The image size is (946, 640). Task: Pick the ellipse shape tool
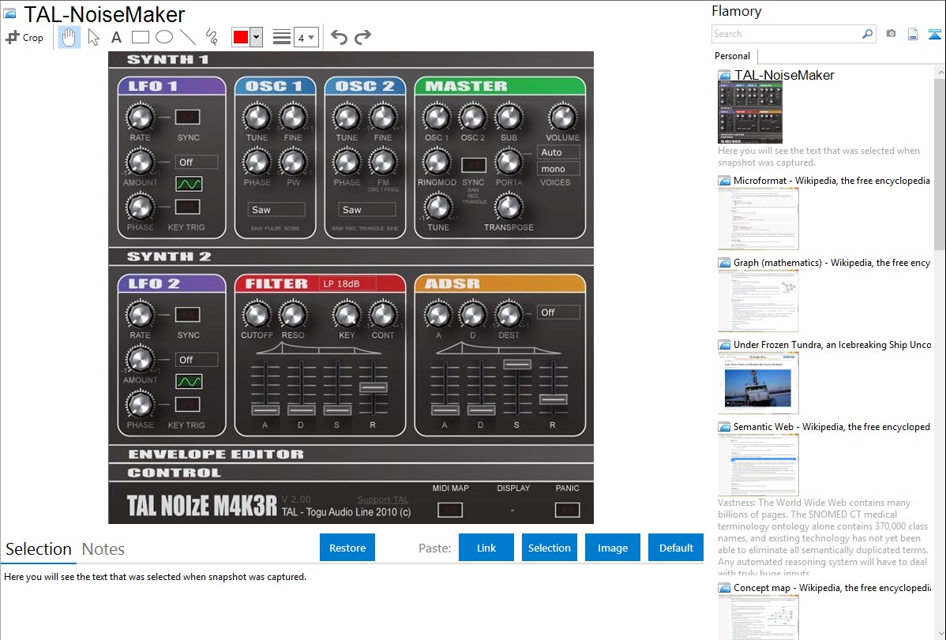(164, 37)
